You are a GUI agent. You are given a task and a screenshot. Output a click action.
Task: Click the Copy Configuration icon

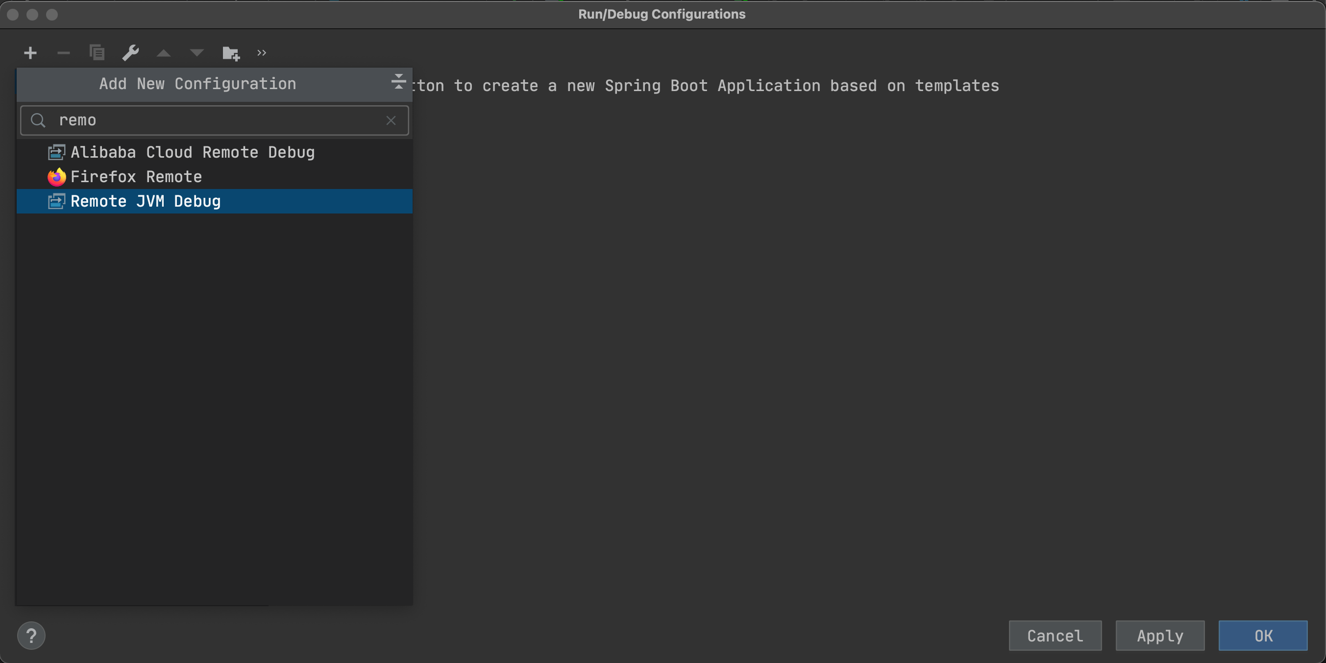click(97, 53)
